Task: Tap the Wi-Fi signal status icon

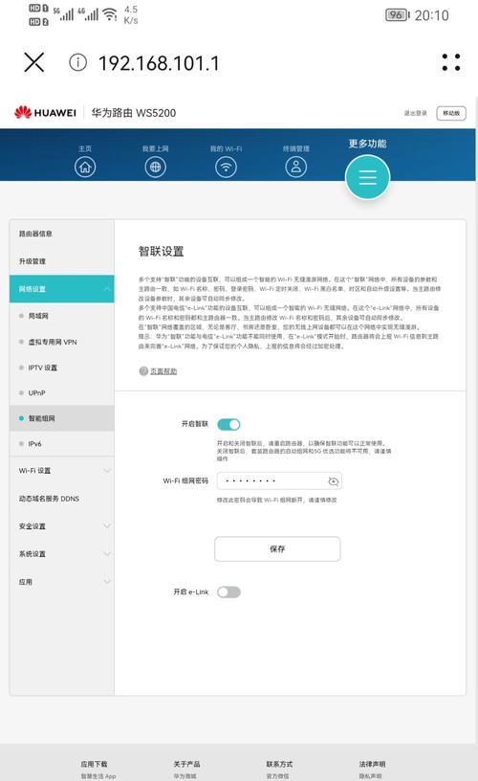Action: 109,14
